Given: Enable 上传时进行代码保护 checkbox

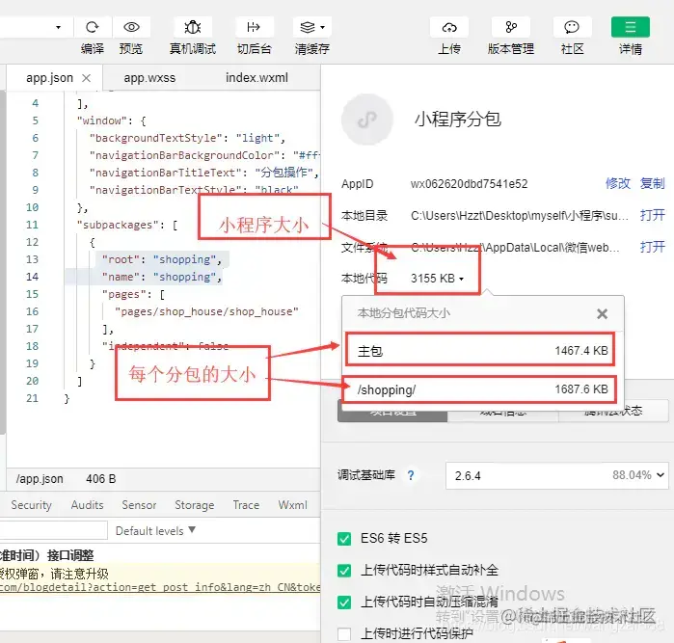Looking at the screenshot, I should tap(344, 634).
